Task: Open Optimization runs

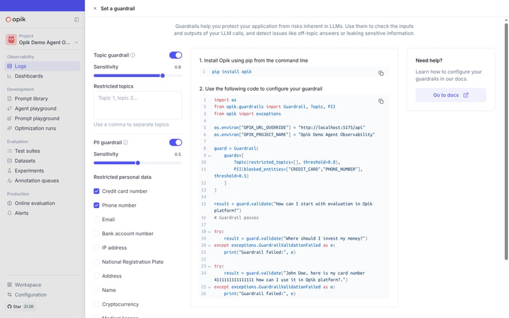Action: click(42, 128)
